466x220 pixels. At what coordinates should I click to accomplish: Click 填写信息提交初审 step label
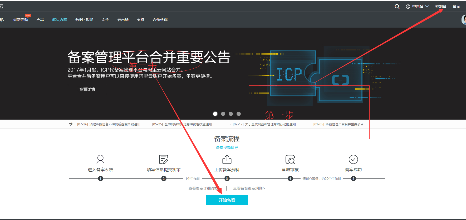point(164,170)
